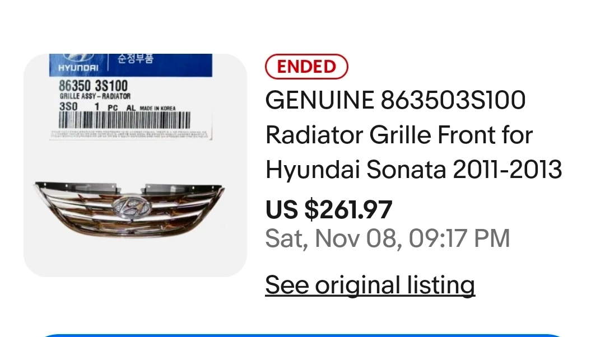Open the grille product thumbnail image
Image resolution: width=605 pixels, height=337 pixels.
[135, 165]
